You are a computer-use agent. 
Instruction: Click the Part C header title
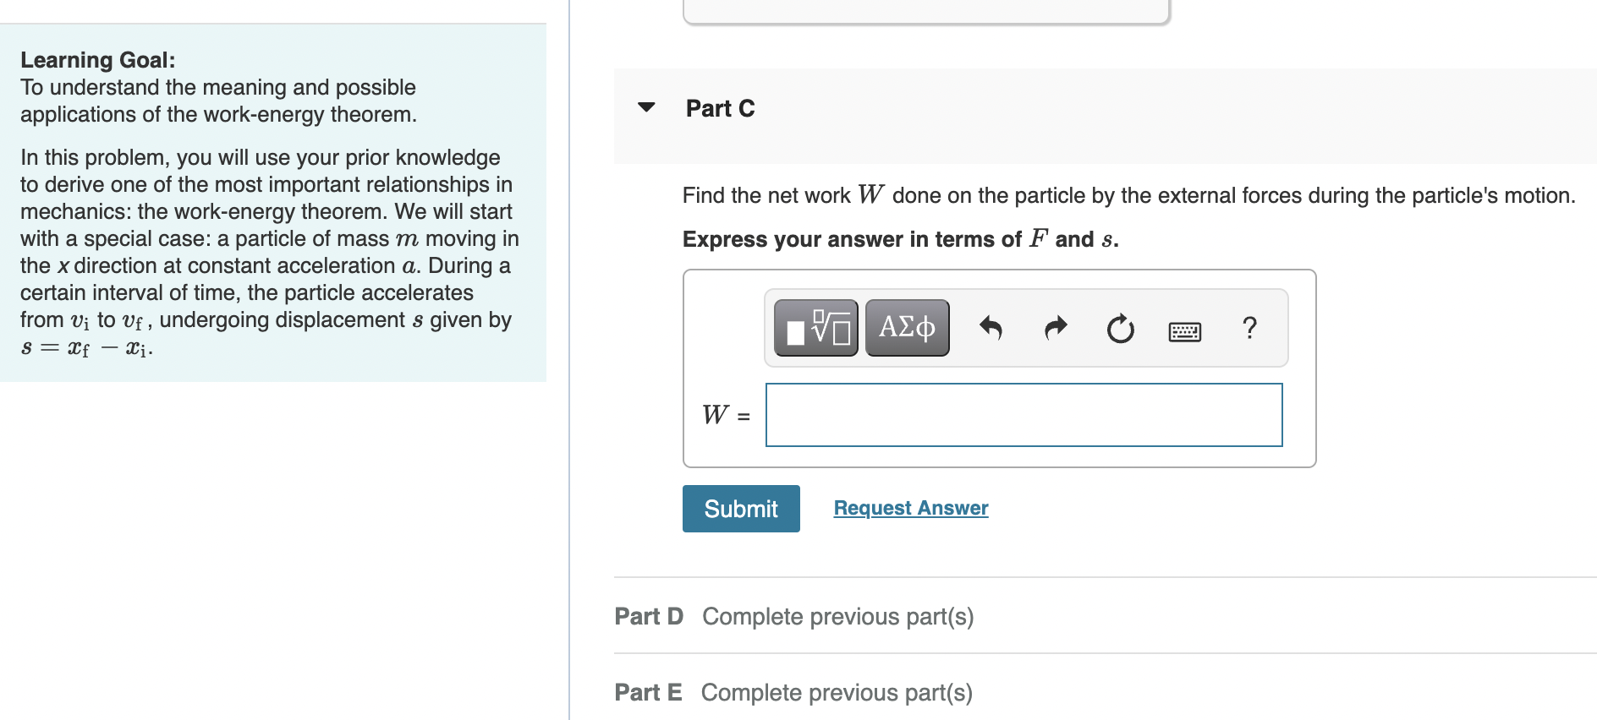point(720,108)
